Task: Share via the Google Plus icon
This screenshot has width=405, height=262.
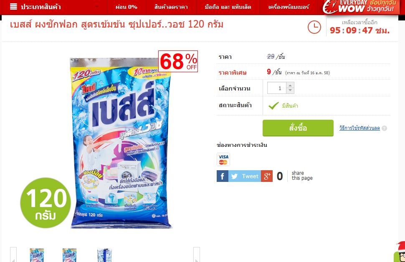Action: click(x=267, y=176)
